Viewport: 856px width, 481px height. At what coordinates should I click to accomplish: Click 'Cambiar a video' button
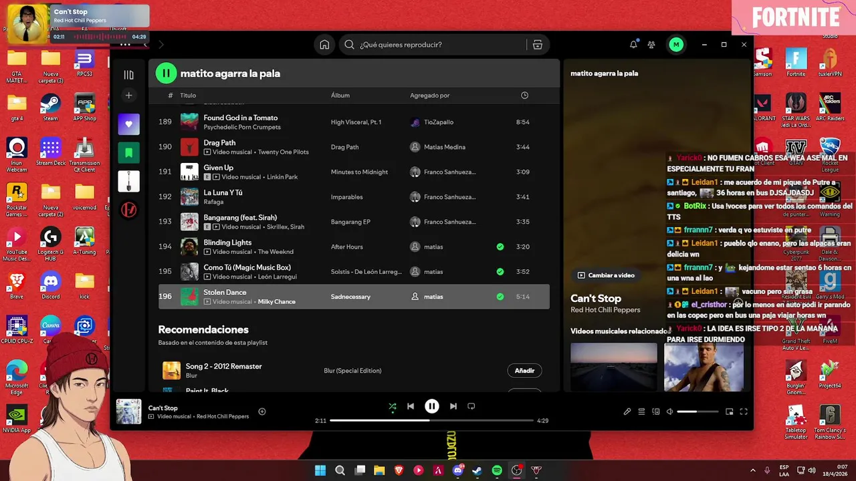click(x=606, y=275)
